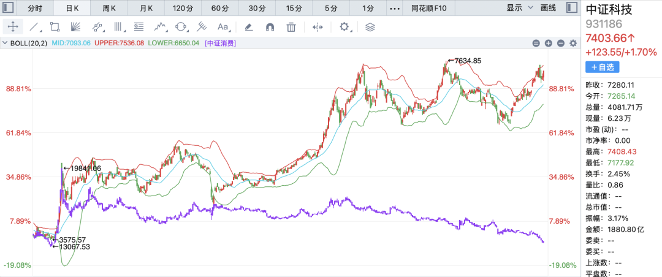Switch to the 月K monthly chart tab
The height and width of the screenshot is (277, 662).
(x=146, y=8)
